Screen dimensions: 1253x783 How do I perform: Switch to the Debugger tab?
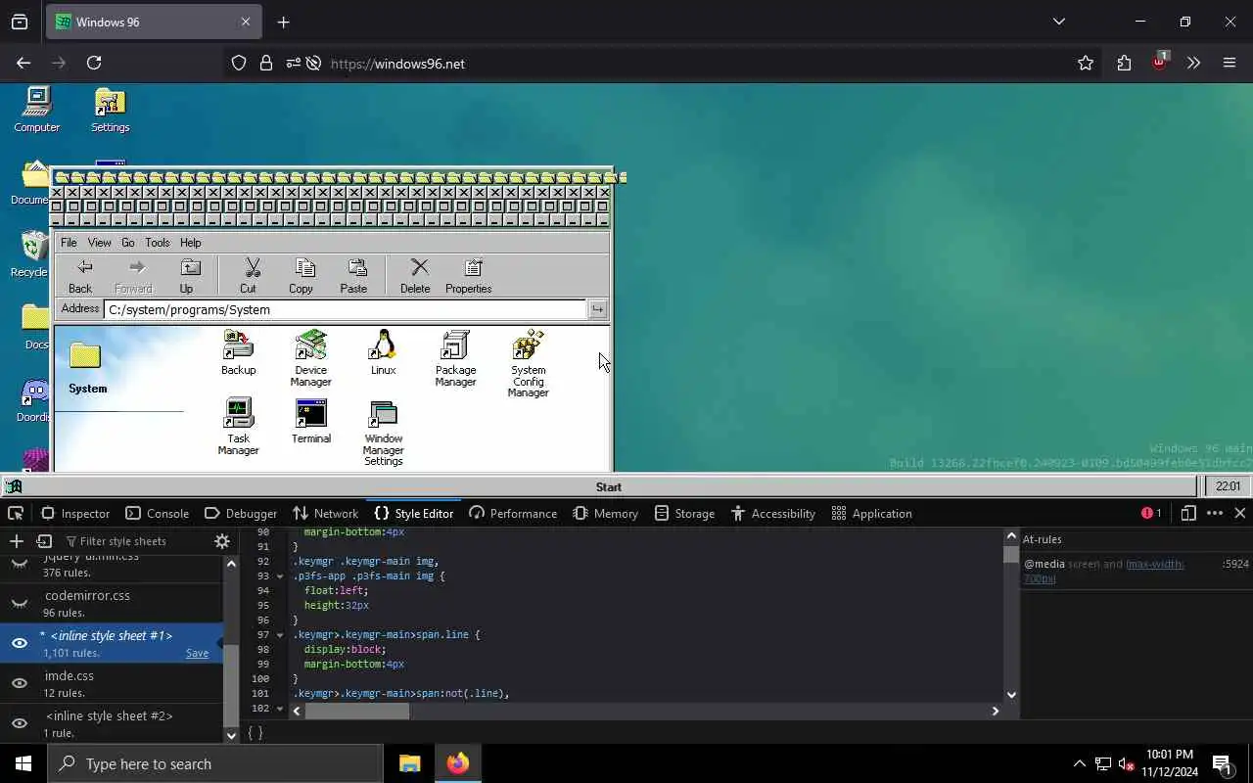pos(241,513)
